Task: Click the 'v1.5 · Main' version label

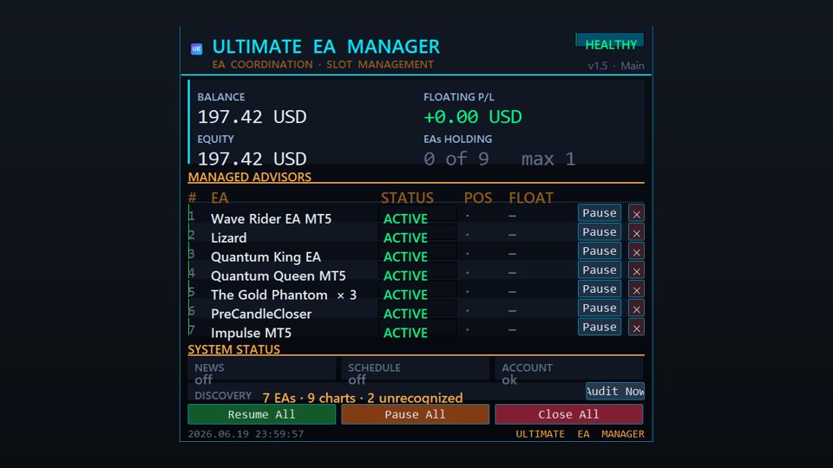Action: point(616,66)
